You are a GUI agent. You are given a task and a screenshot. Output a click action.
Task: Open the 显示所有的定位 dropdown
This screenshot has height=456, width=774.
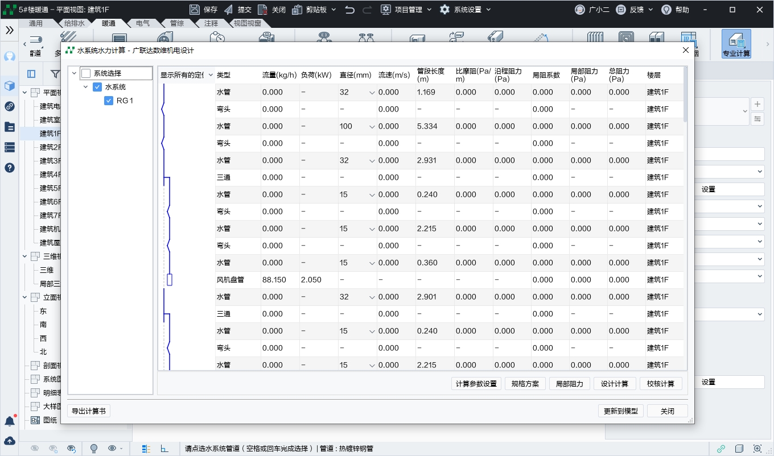[211, 75]
